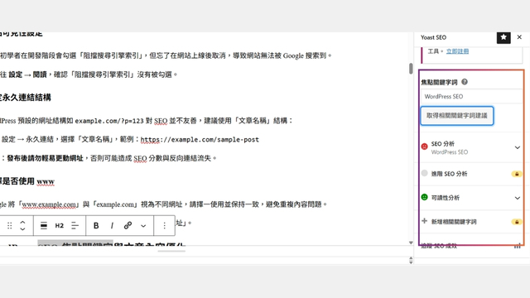This screenshot has height=298, width=530.
Task: Click the editor vertical scrollbar thumb
Action: pos(411,68)
